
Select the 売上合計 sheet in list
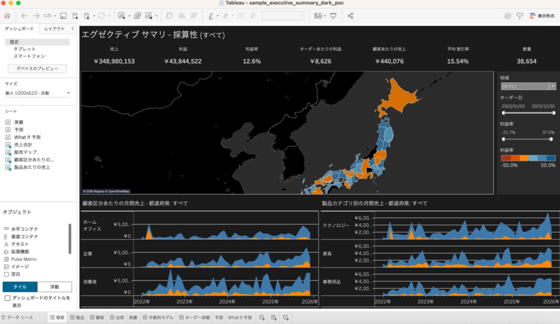[x=23, y=145]
